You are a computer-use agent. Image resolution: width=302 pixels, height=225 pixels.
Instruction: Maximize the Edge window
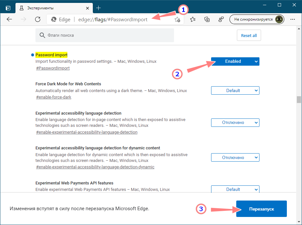279,5
